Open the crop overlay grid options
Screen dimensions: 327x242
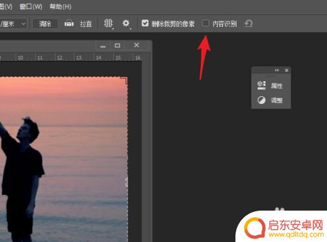[x=108, y=23]
